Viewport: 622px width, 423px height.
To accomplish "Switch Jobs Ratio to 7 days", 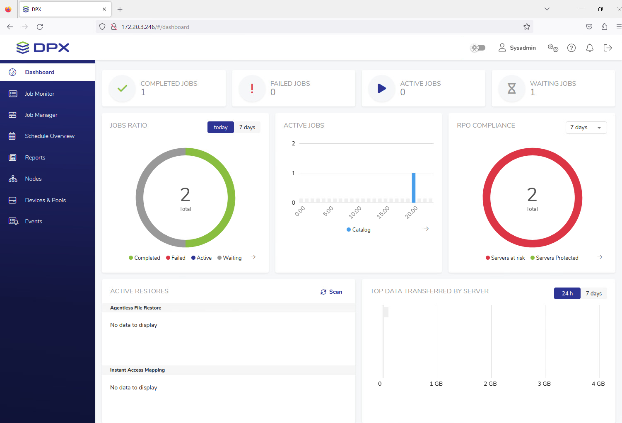I will tap(247, 128).
